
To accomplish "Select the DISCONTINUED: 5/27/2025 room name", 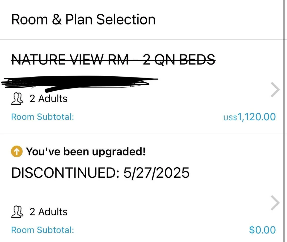I will [x=100, y=173].
